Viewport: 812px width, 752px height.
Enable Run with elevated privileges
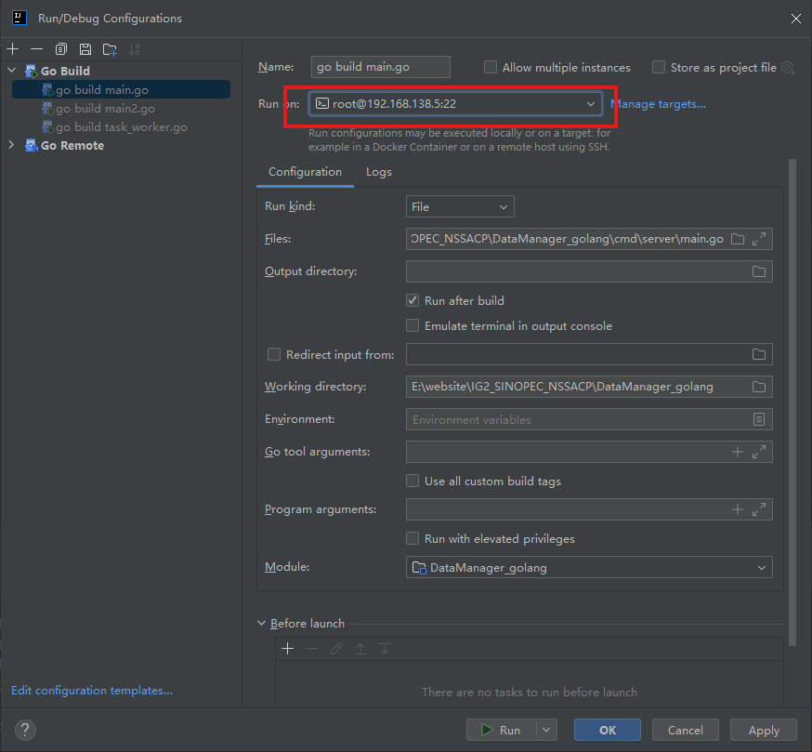click(x=413, y=539)
